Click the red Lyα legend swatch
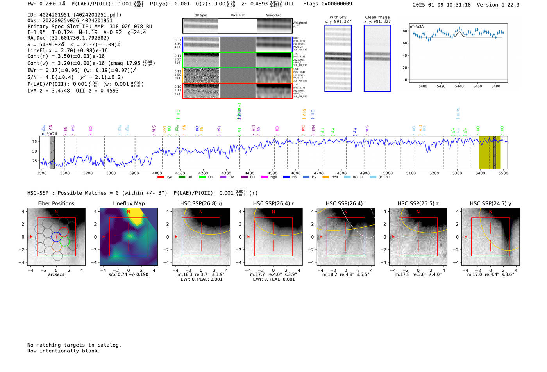Image resolution: width=547 pixels, height=372 pixels. tap(161, 177)
